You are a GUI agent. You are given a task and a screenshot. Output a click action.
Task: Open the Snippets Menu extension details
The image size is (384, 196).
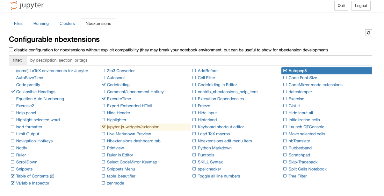pos(121,169)
